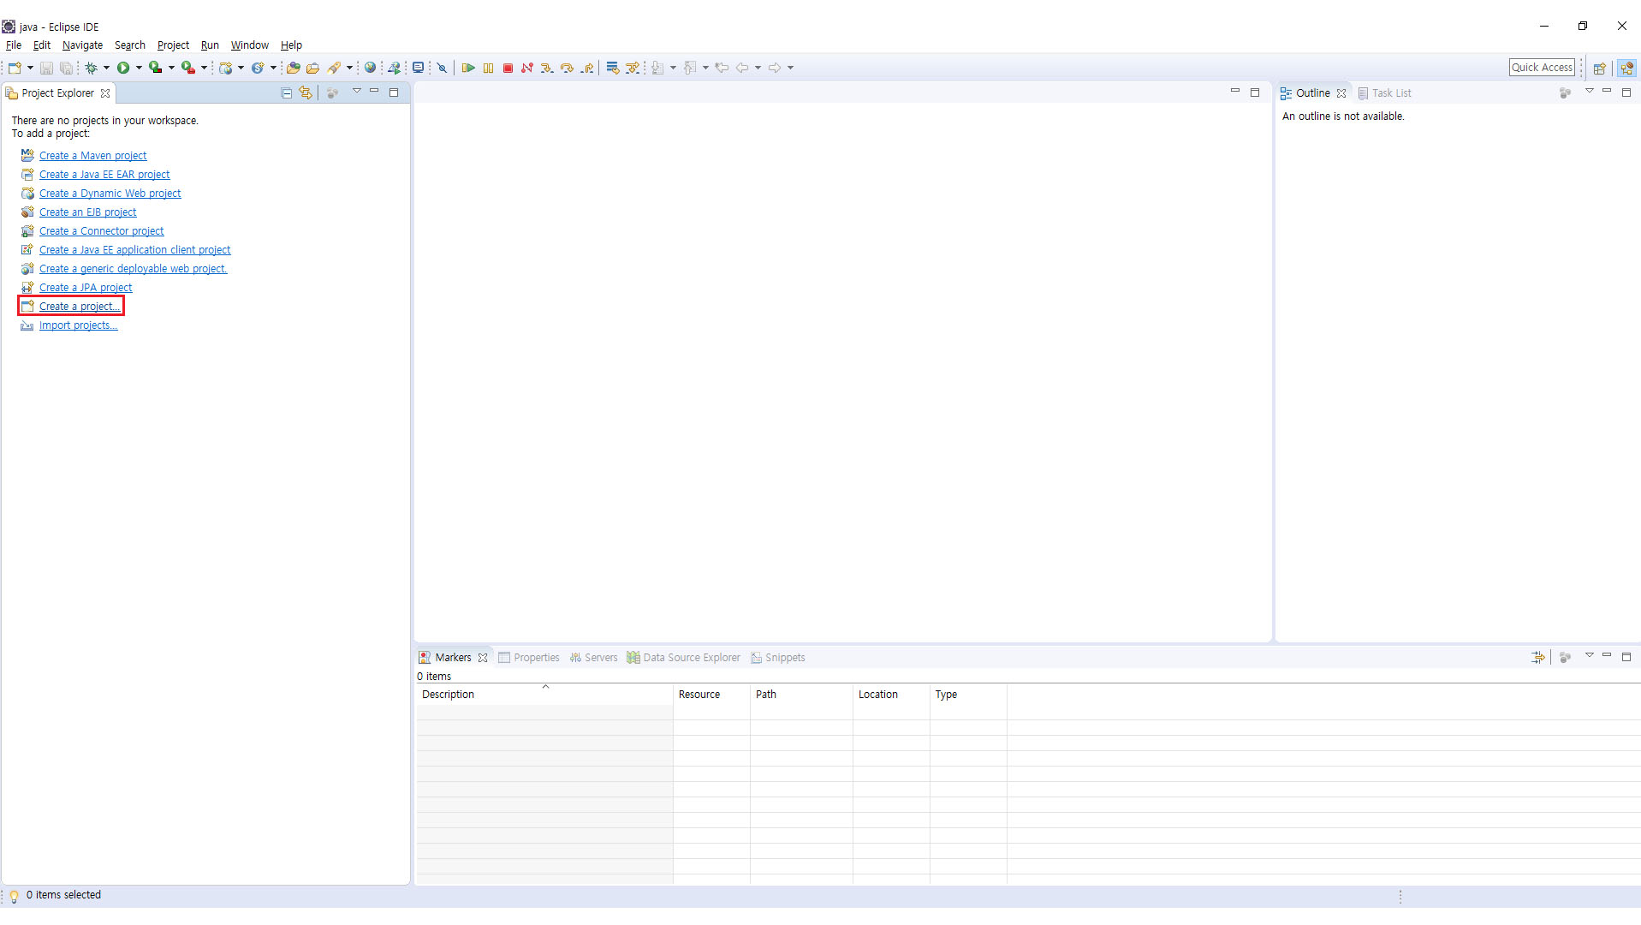Click the Drop to Frame toolbar icon
The width and height of the screenshot is (1641, 925).
[x=613, y=68]
